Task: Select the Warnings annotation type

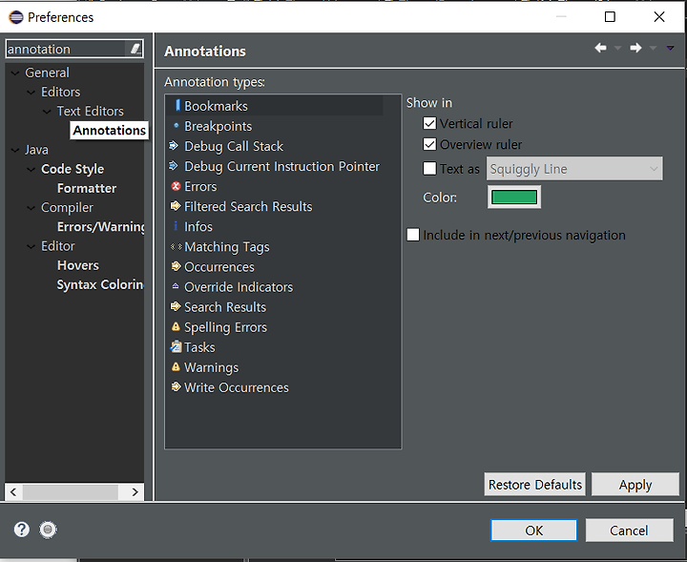Action: 211,367
